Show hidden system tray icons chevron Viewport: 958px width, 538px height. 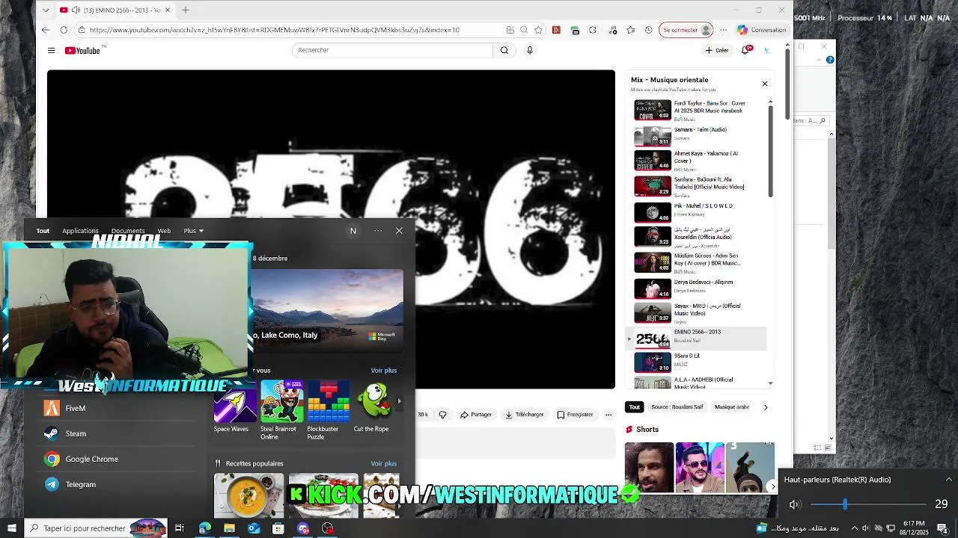pos(854,528)
